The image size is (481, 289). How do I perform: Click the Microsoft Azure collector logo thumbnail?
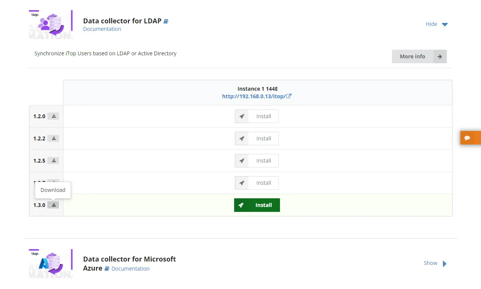click(51, 263)
